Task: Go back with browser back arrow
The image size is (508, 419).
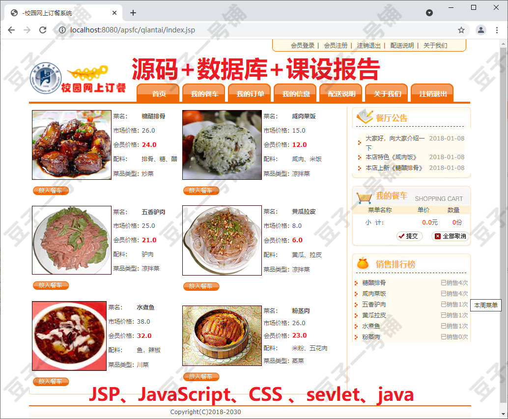Action: pos(11,30)
